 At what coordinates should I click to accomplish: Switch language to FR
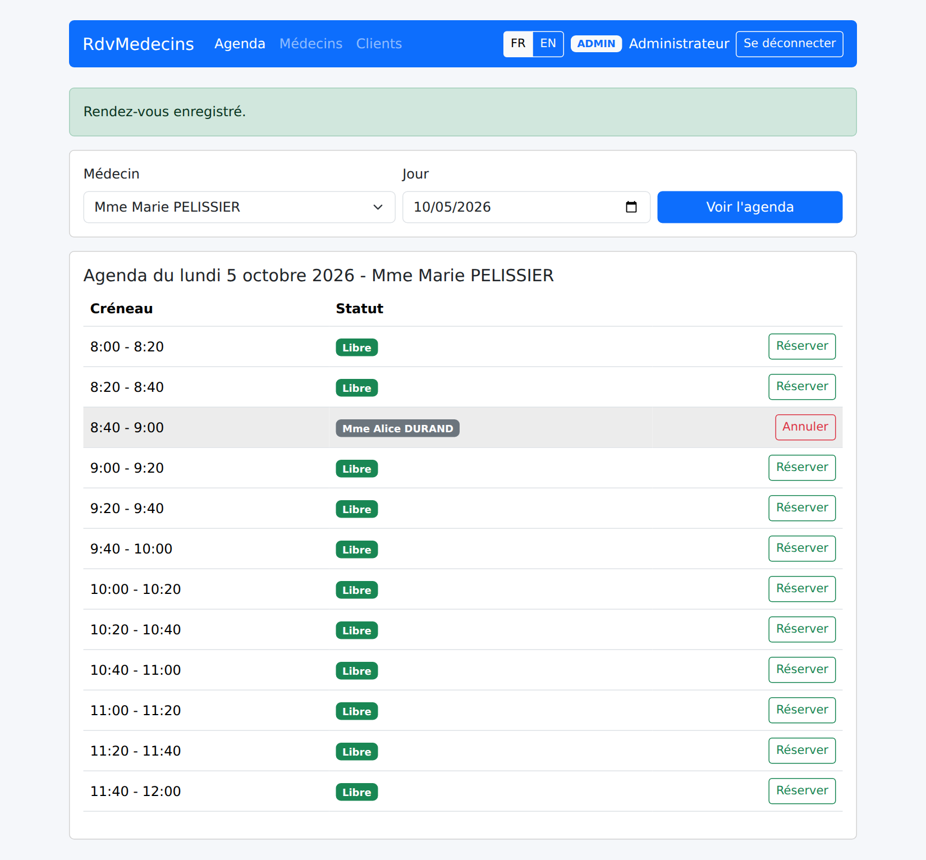point(518,44)
